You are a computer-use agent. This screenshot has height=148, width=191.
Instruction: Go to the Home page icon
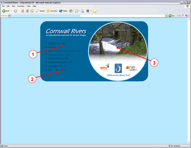(32, 11)
